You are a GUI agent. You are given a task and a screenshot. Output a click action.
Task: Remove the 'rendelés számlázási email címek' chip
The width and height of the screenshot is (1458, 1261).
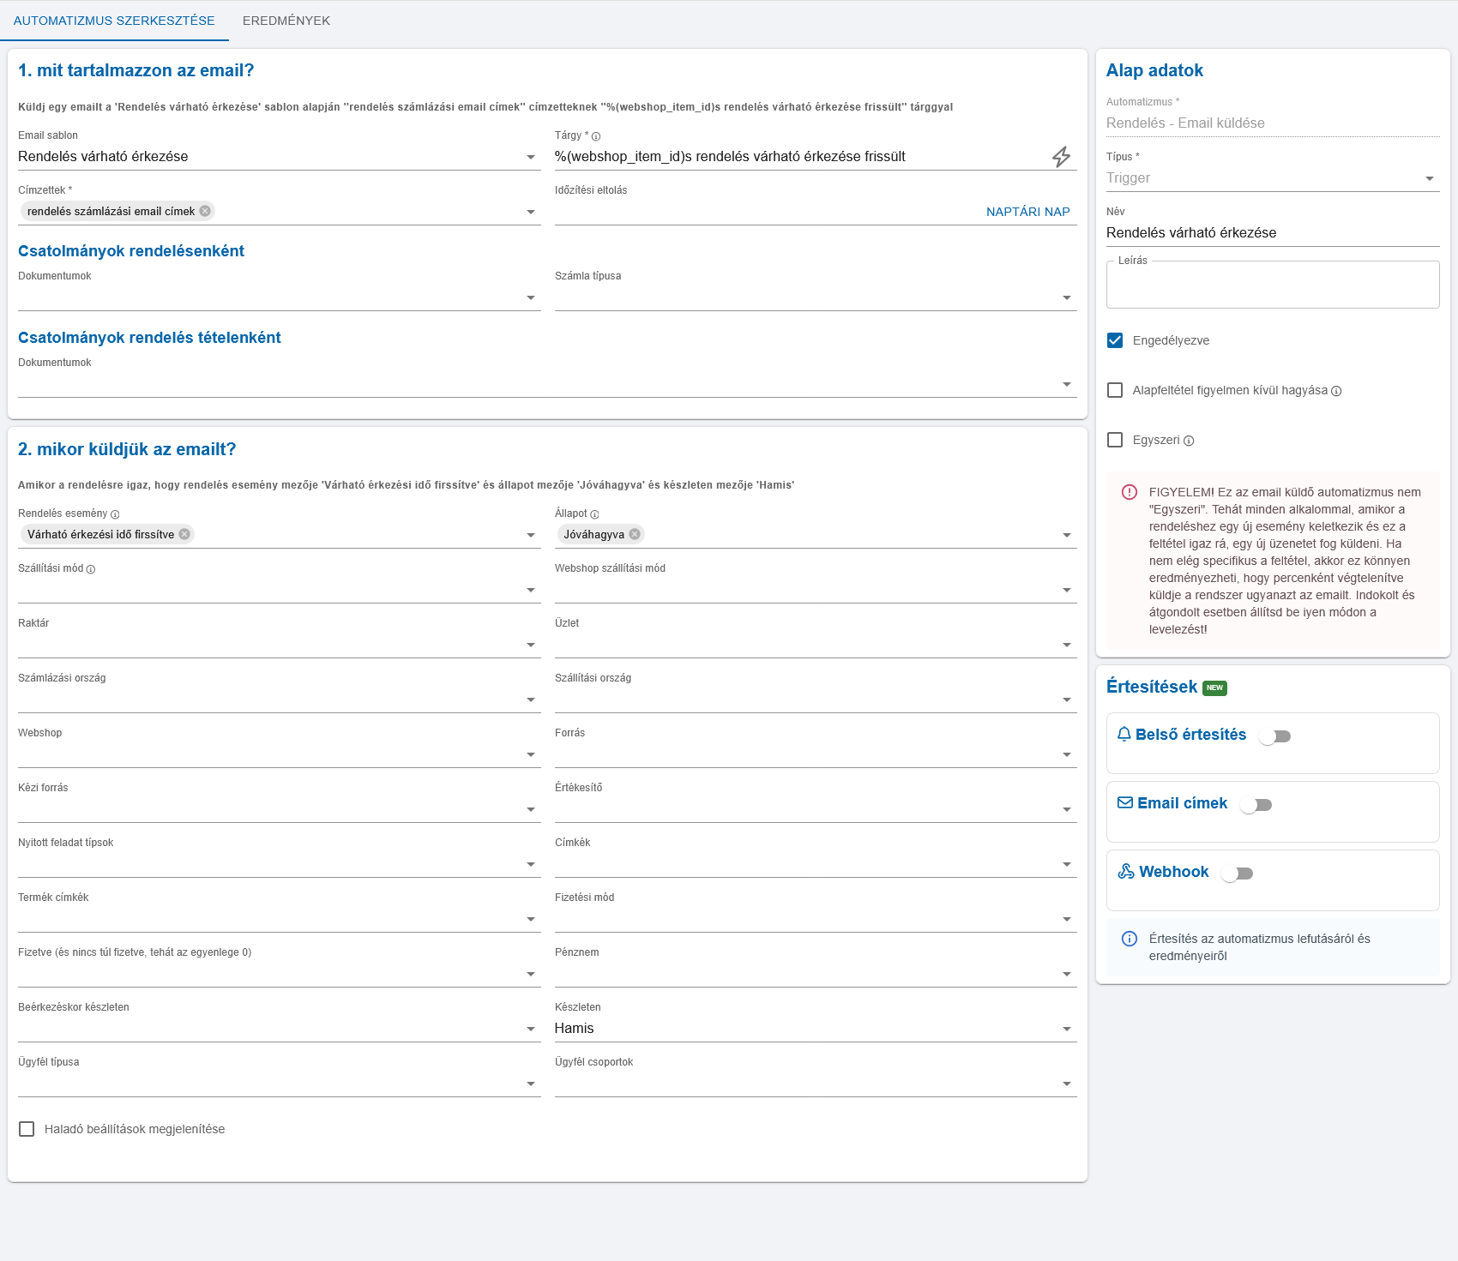pos(205,211)
